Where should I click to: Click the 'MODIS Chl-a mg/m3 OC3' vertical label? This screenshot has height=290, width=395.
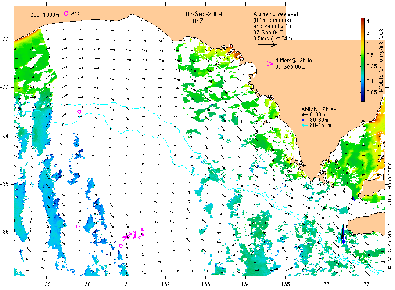(x=381, y=60)
